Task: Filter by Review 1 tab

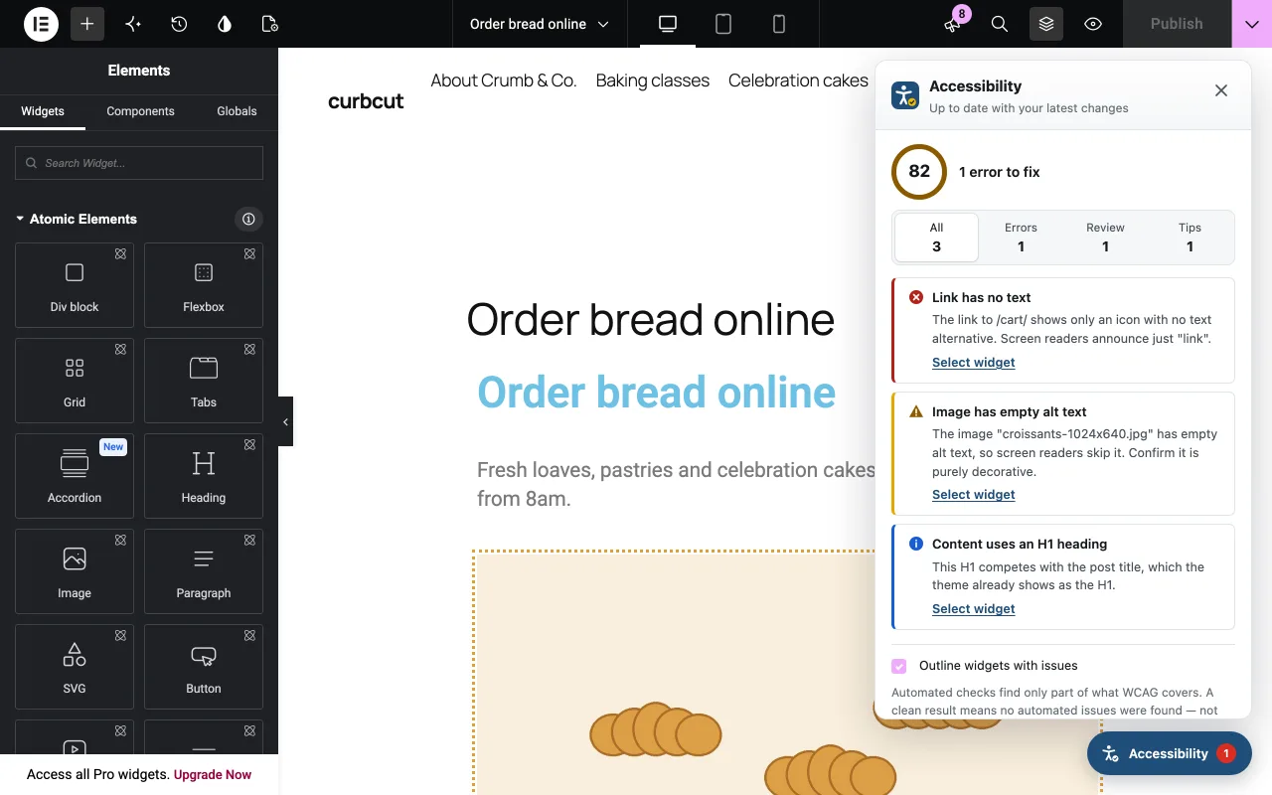Action: click(1105, 238)
